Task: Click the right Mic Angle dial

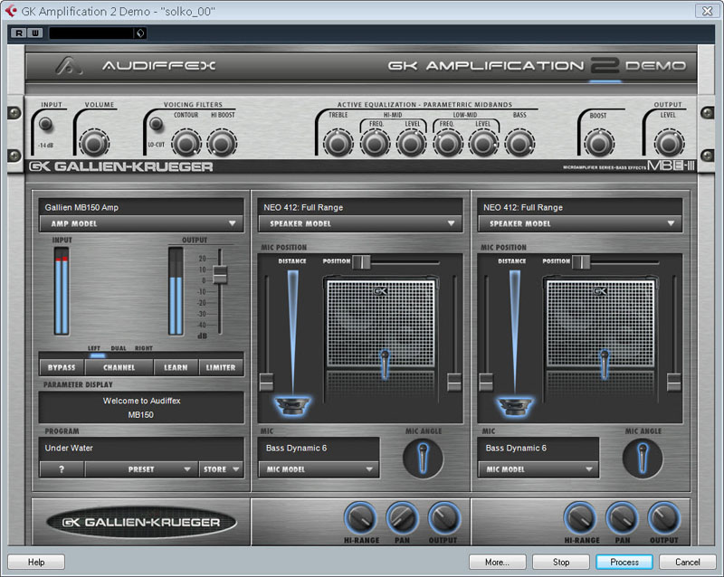Action: pos(643,459)
